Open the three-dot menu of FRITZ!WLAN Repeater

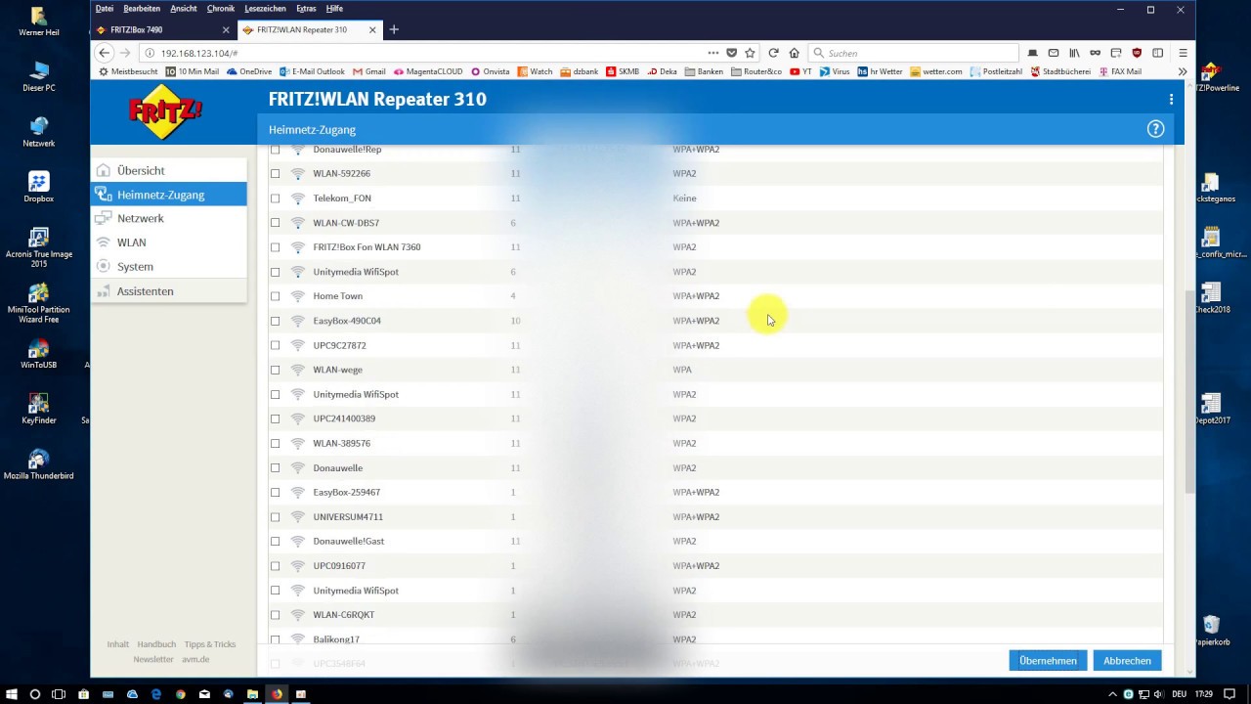[1171, 99]
